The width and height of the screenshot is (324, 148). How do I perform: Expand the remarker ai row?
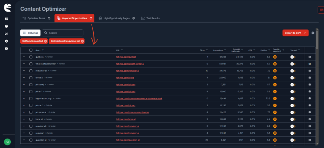(x=24, y=71)
